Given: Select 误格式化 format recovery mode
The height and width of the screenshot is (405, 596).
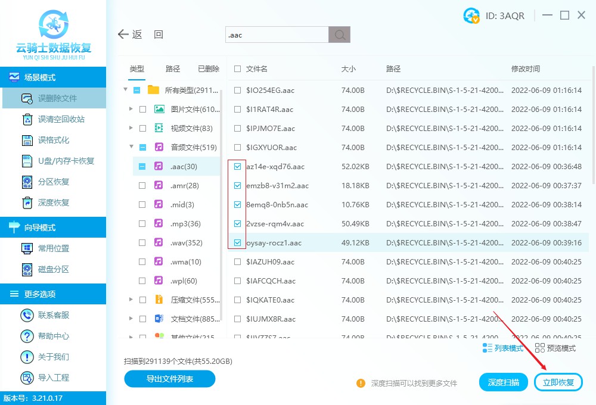Looking at the screenshot, I should point(54,140).
